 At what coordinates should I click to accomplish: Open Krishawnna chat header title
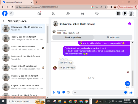click(x=77, y=24)
